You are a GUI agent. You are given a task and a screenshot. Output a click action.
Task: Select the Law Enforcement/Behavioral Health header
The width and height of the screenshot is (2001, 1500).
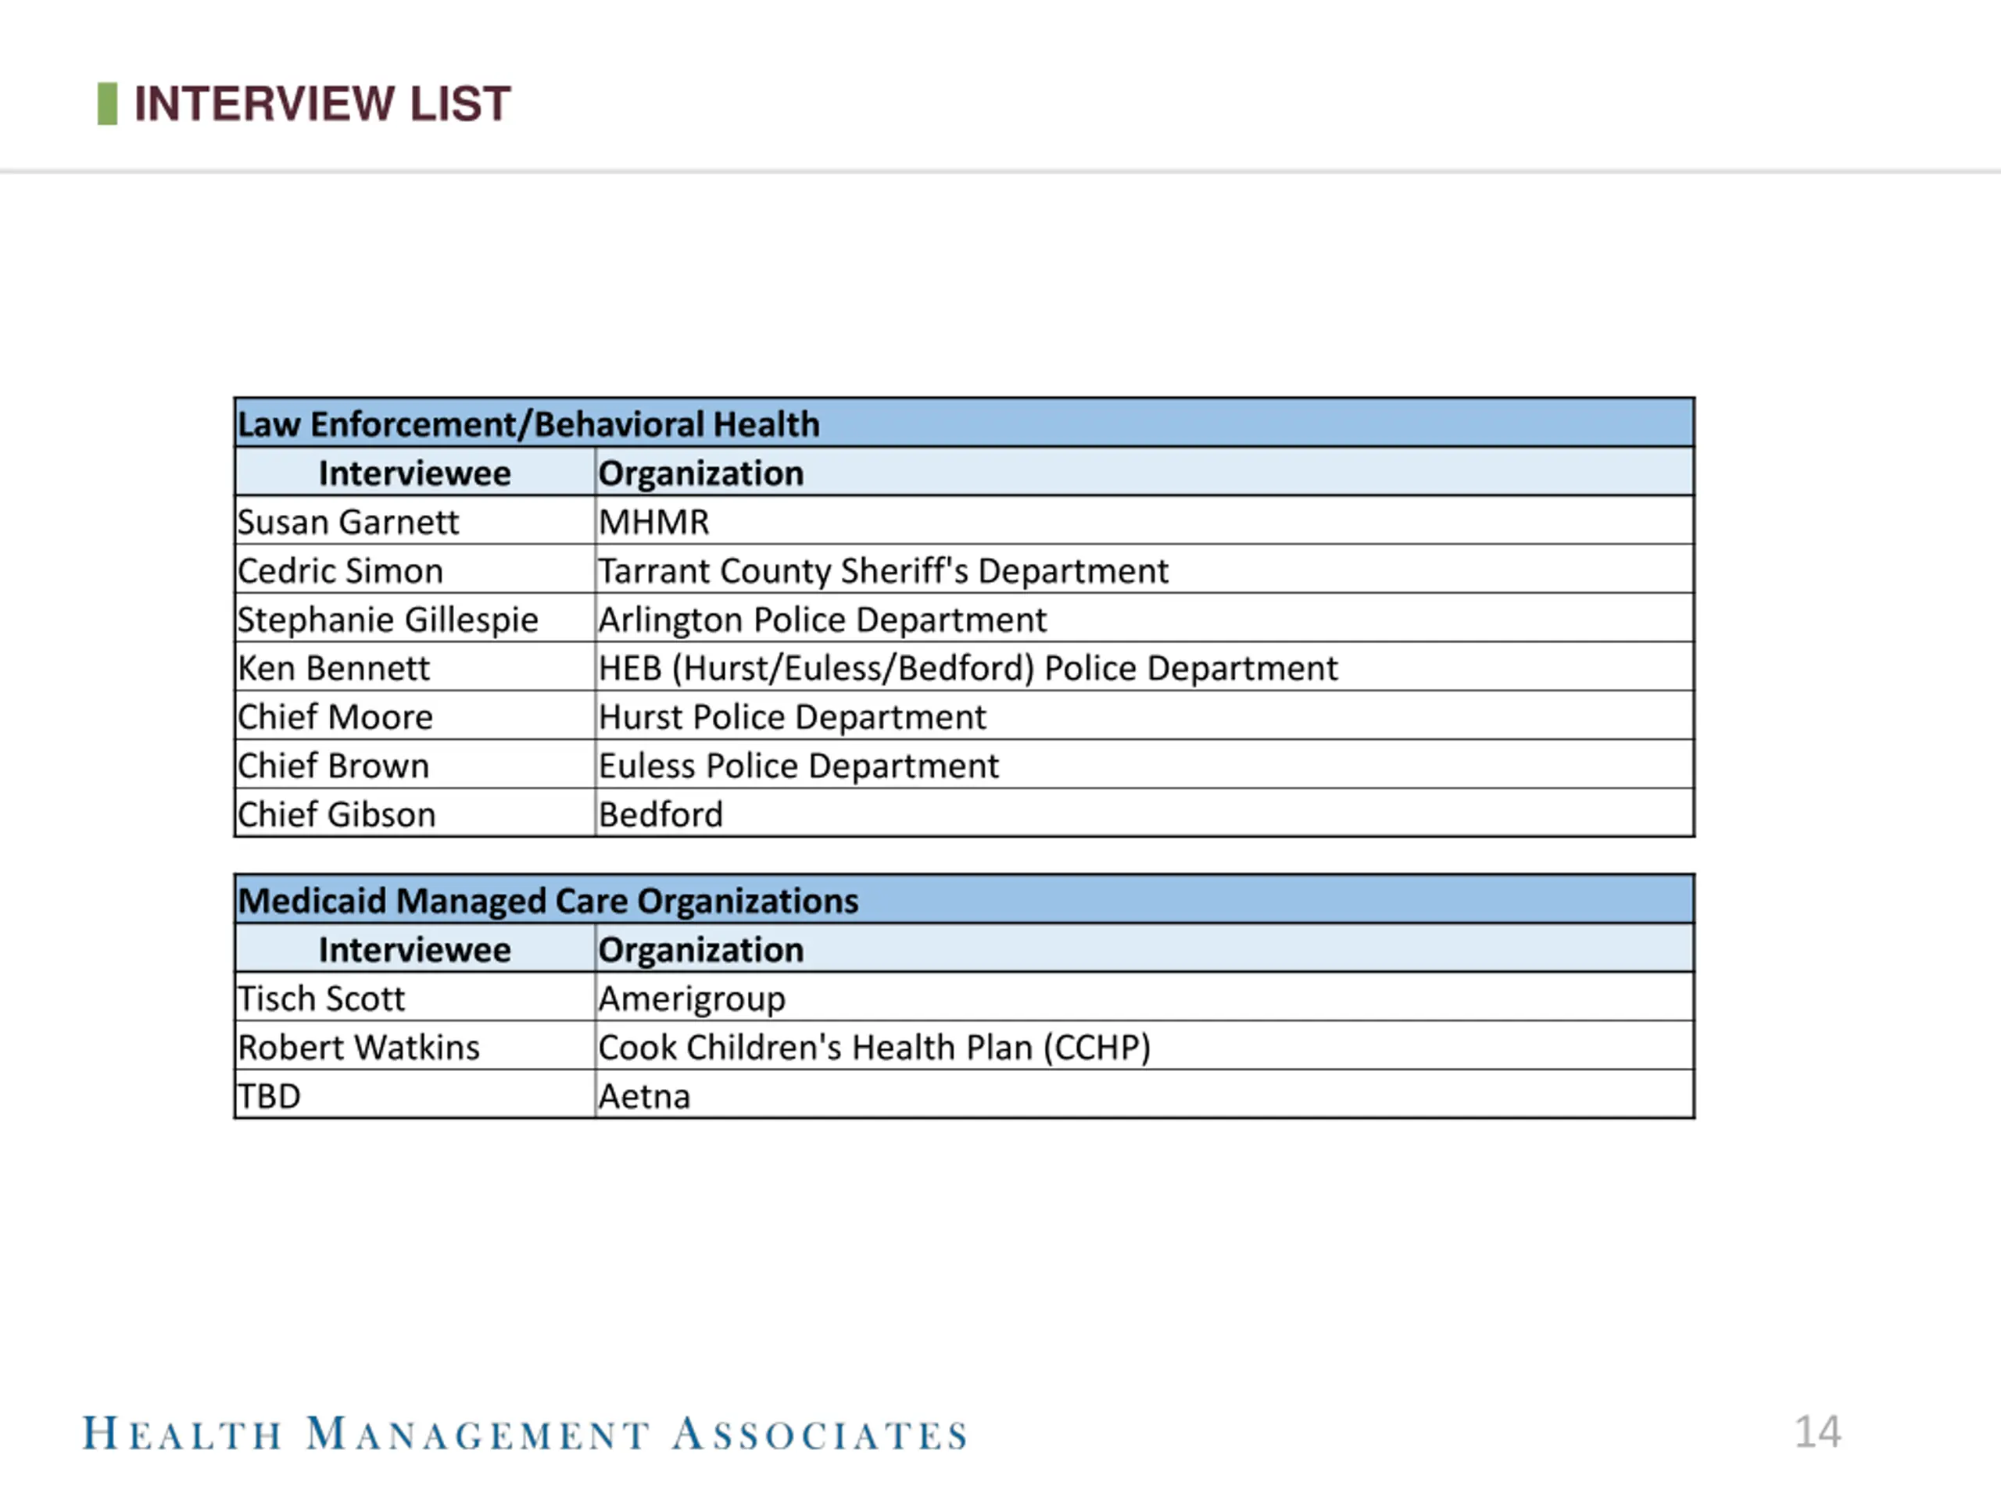click(x=965, y=423)
